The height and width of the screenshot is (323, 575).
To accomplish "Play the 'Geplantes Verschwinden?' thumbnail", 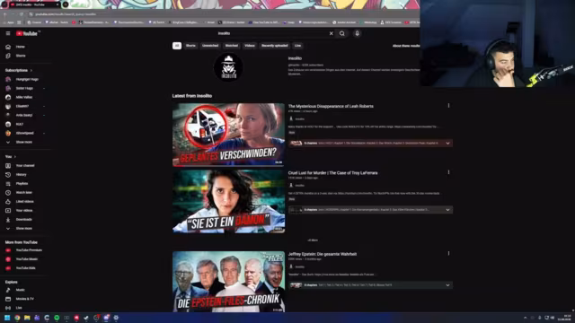I will tap(228, 135).
